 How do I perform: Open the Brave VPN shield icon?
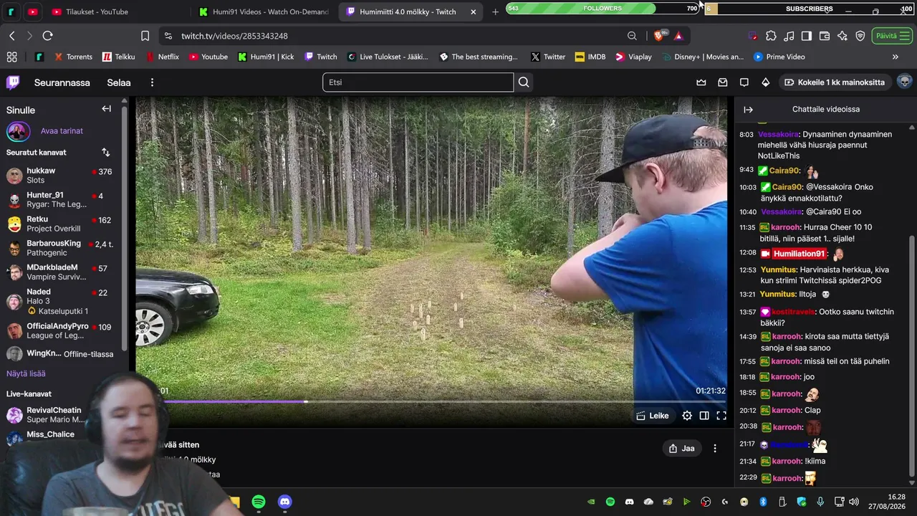(860, 36)
